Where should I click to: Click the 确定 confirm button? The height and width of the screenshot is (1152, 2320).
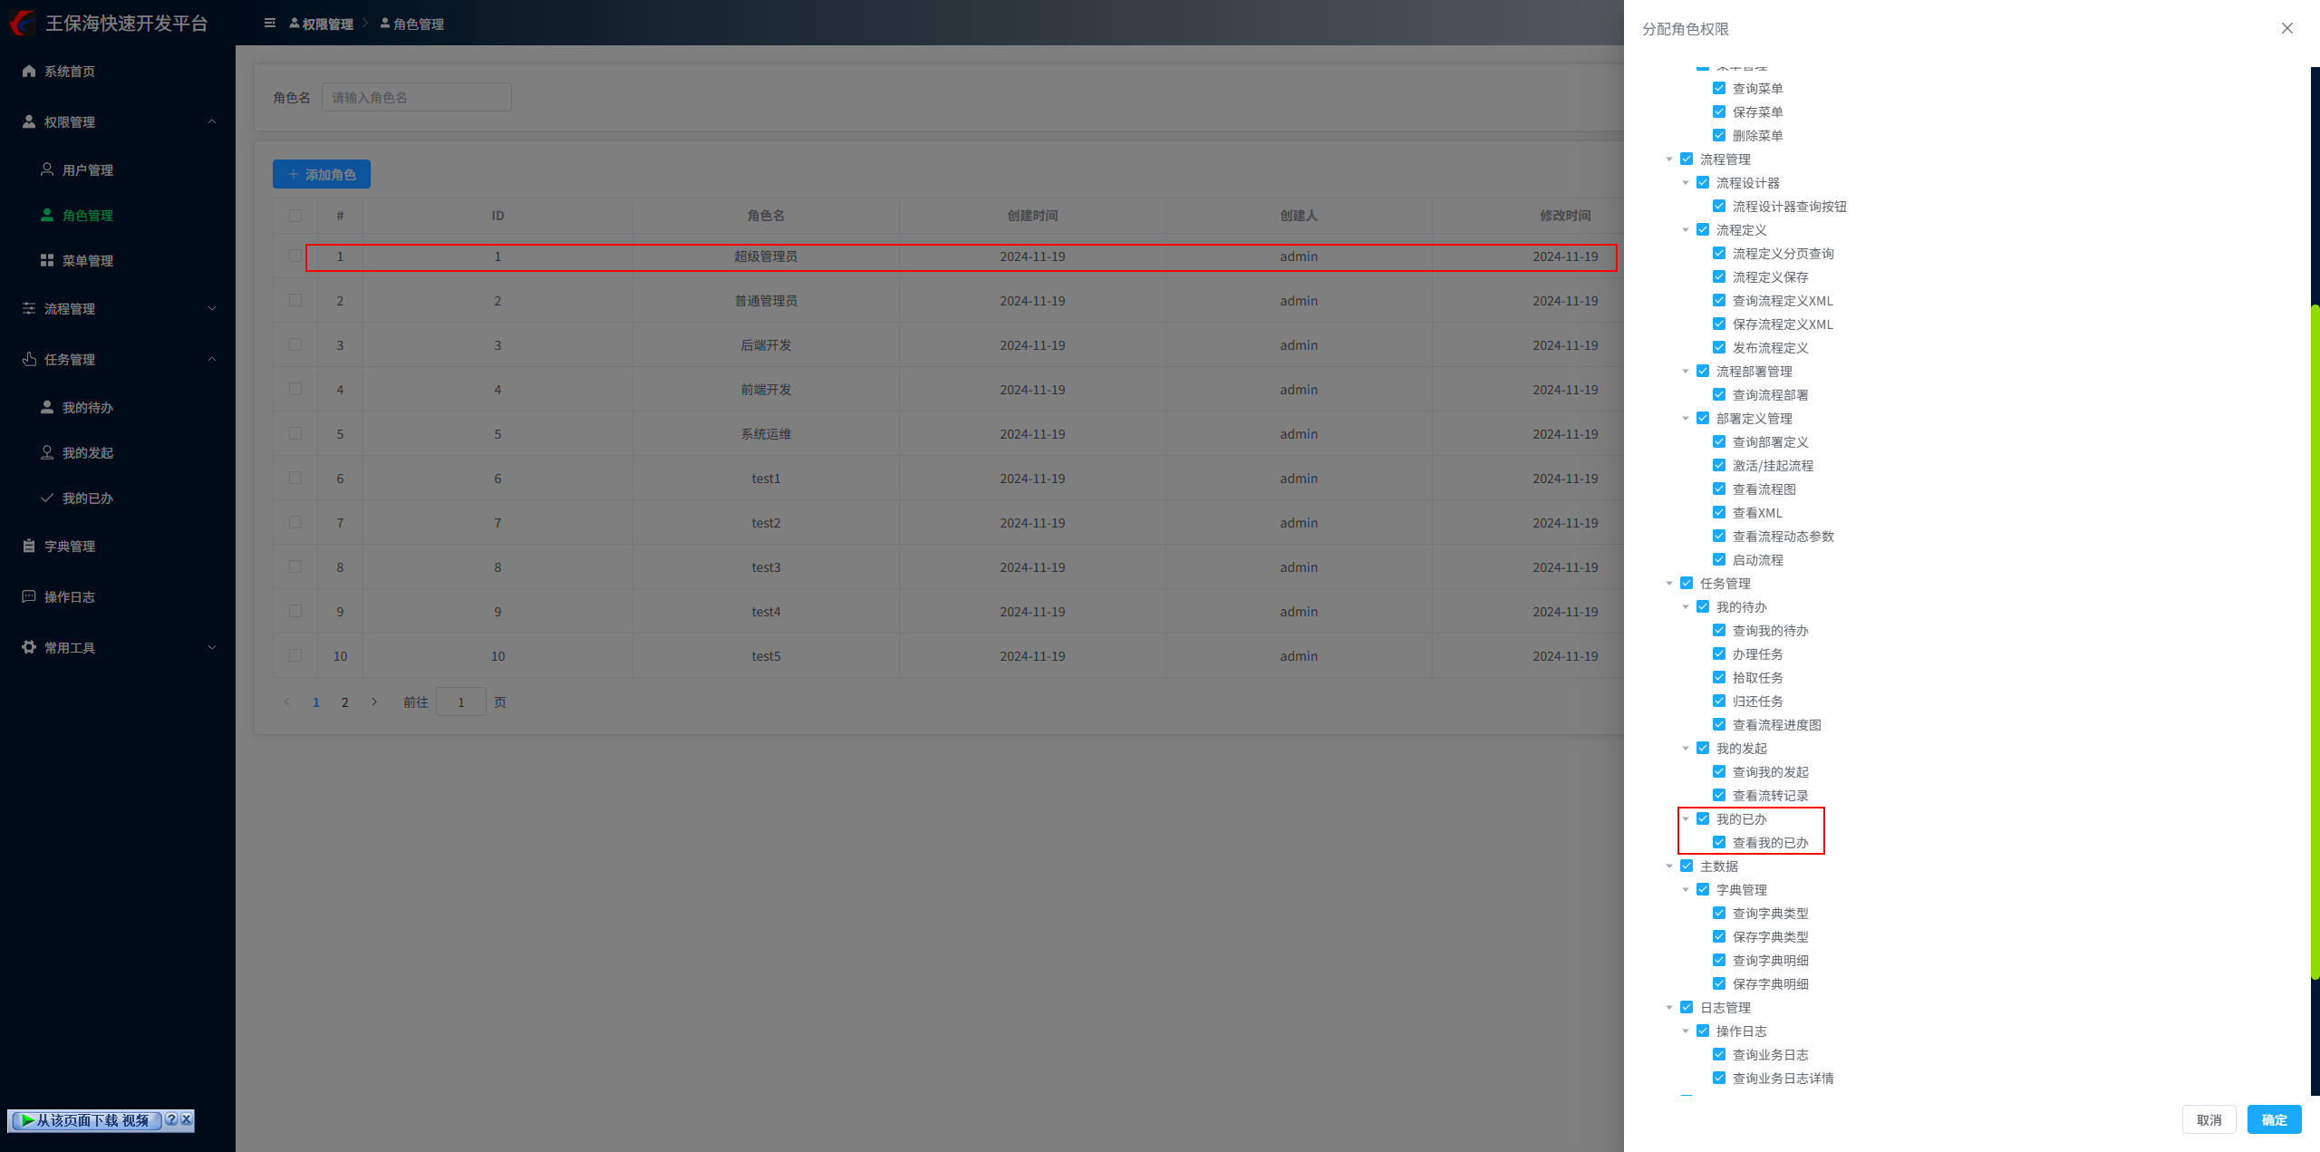coord(2274,1119)
